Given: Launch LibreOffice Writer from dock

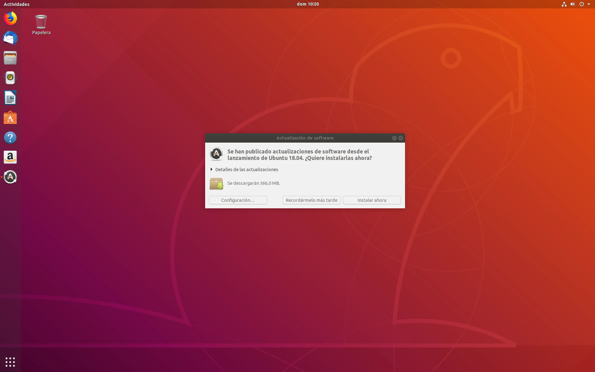Looking at the screenshot, I should tap(10, 98).
